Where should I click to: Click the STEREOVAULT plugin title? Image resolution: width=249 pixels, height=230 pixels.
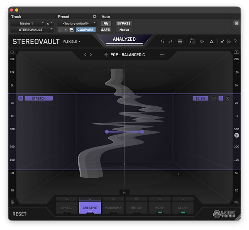point(36,42)
